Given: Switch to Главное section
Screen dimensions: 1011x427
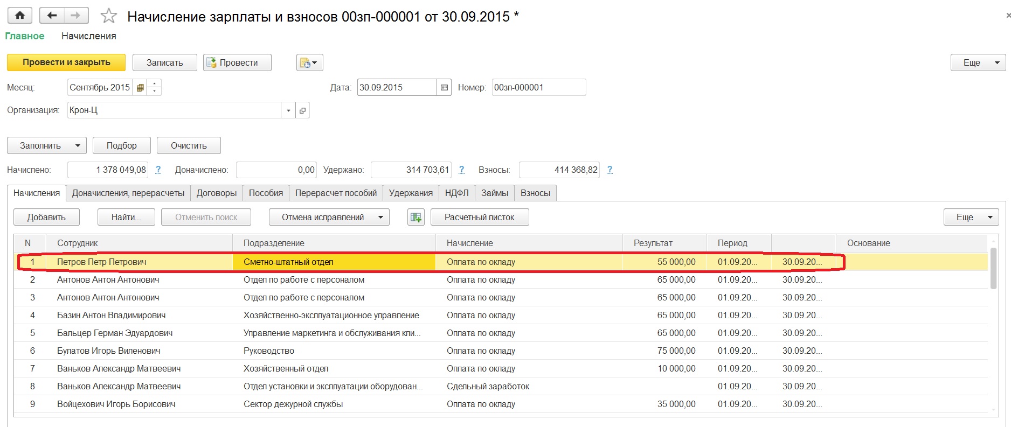Looking at the screenshot, I should click(x=25, y=36).
